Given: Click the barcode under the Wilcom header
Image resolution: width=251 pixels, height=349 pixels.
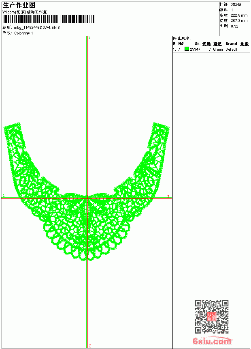Looking at the screenshot, I should click(x=49, y=19).
